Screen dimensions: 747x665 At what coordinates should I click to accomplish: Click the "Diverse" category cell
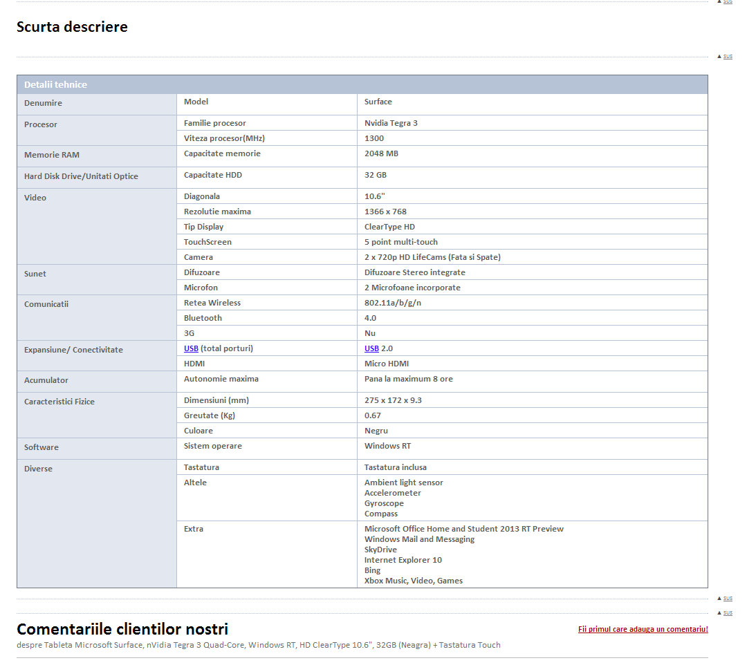(x=97, y=523)
